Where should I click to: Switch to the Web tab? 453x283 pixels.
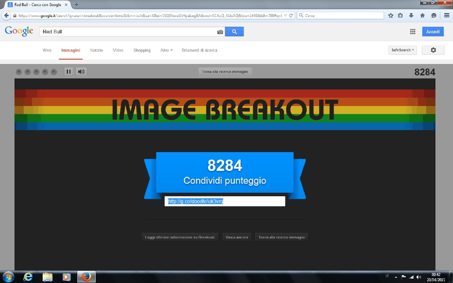[47, 50]
